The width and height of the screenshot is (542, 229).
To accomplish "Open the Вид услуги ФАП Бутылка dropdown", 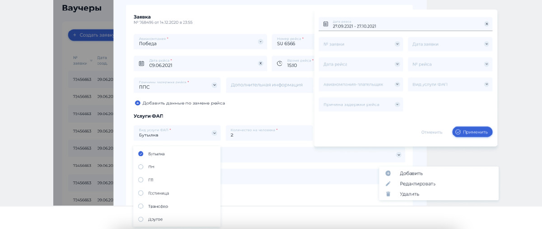I will pyautogui.click(x=215, y=133).
